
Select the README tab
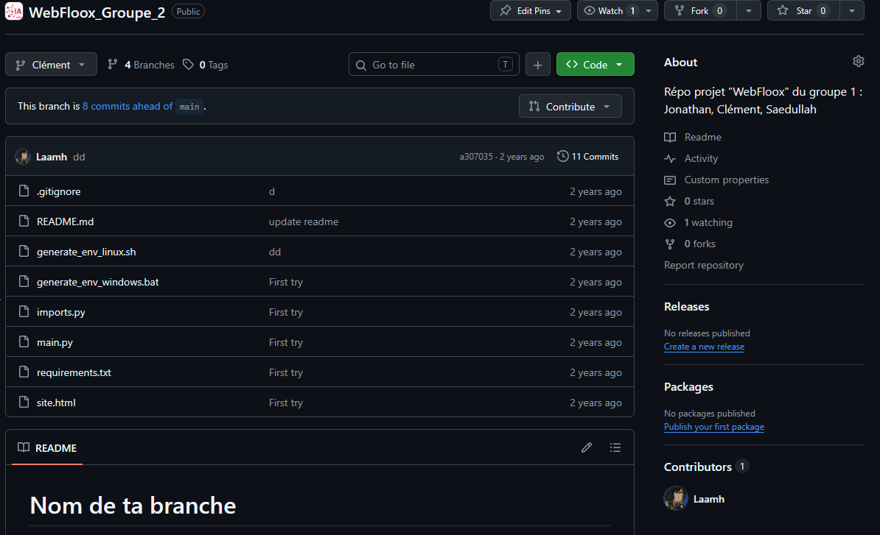47,448
